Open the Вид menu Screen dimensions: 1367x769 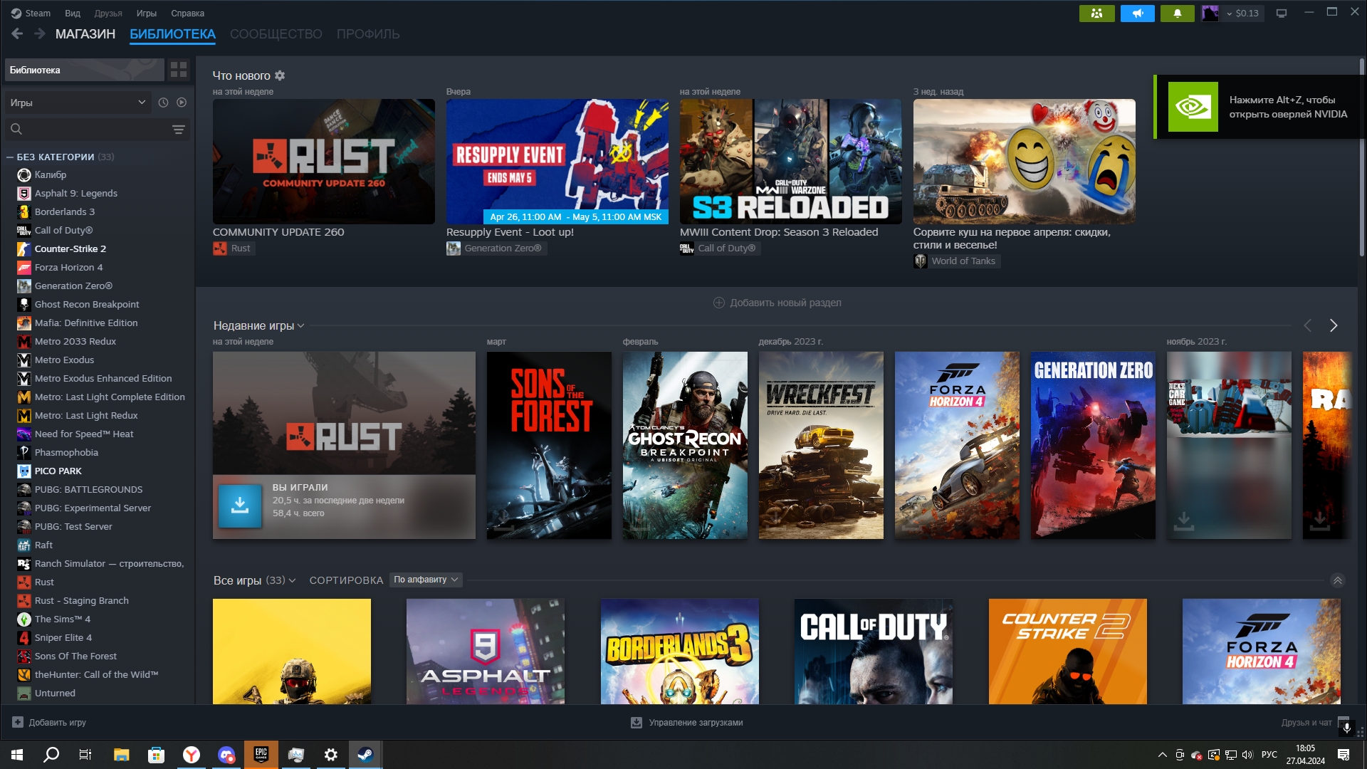73,13
